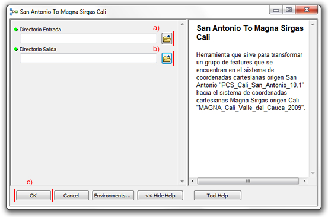Open folder browser for Directorio Salida
Image resolution: width=328 pixels, height=217 pixels.
[167, 59]
